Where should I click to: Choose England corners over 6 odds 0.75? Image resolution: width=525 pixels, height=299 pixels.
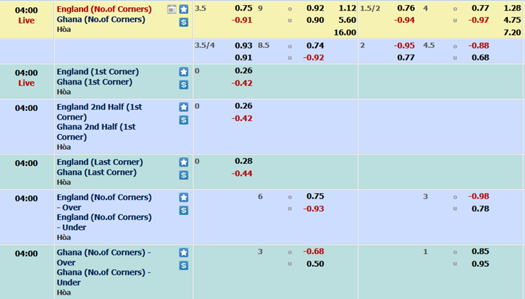(315, 196)
